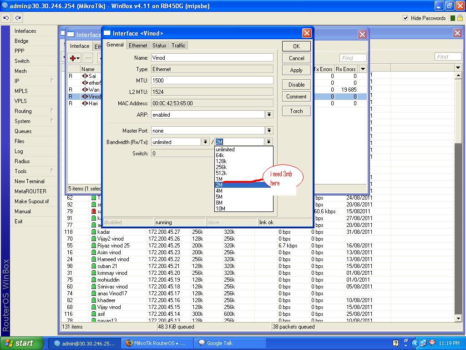Click the help question-mark tray icon
Image resolution: width=466 pixels, height=350 pixels.
coord(395,343)
